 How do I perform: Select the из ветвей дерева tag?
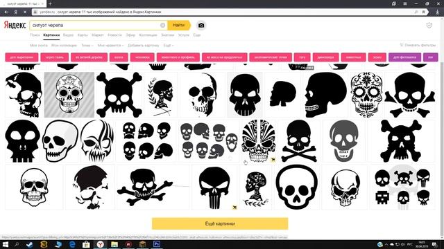point(89,57)
